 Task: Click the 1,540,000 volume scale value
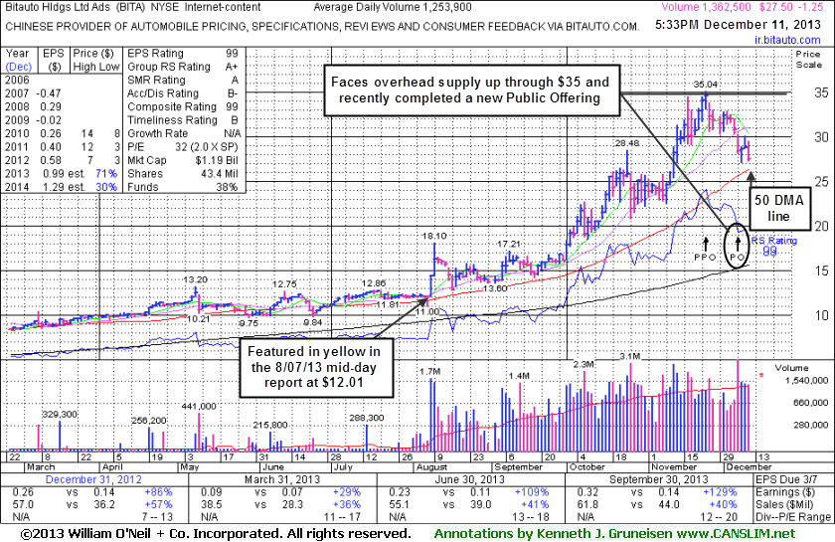click(x=808, y=381)
